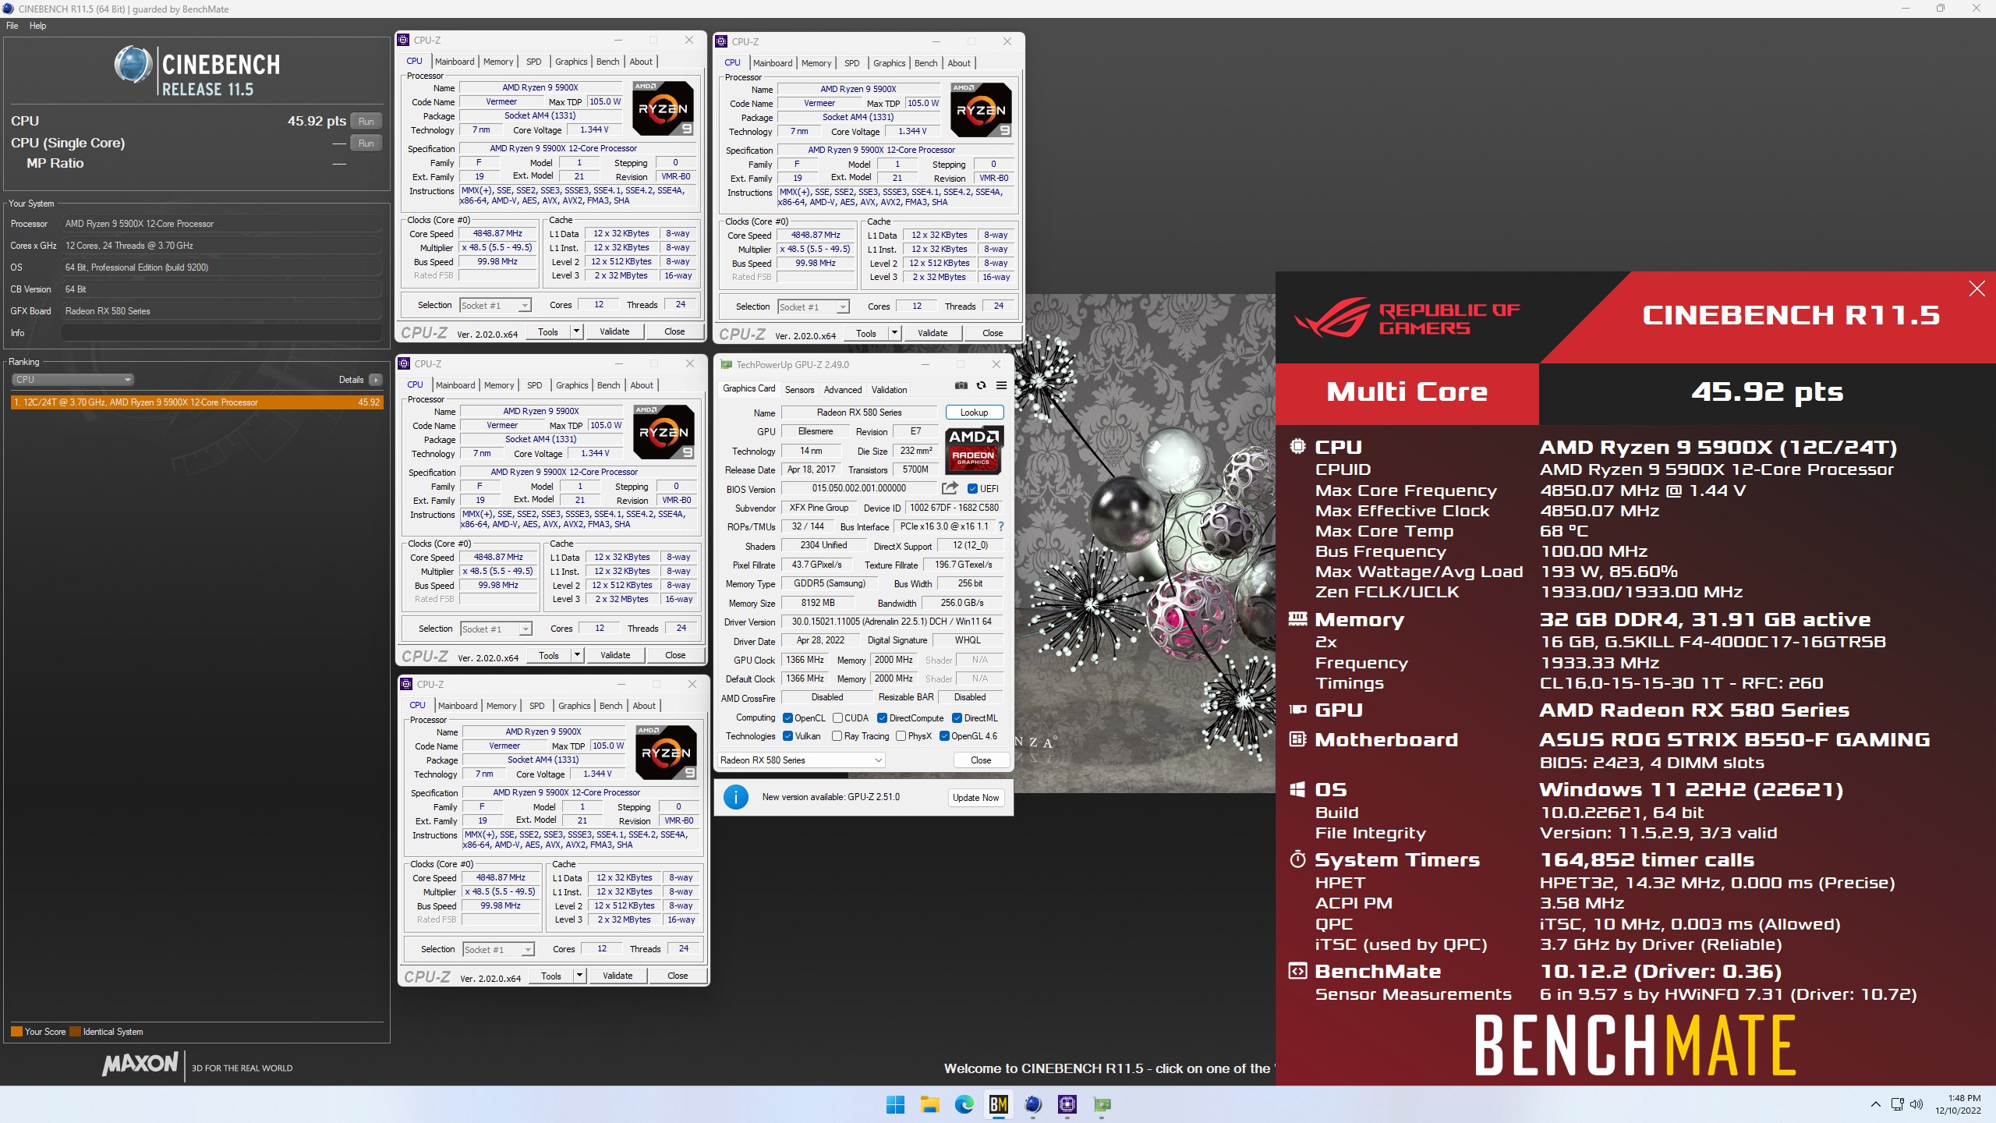Toggle the OpenGL 4.6 checkbox
1996x1123 pixels.
(x=944, y=736)
